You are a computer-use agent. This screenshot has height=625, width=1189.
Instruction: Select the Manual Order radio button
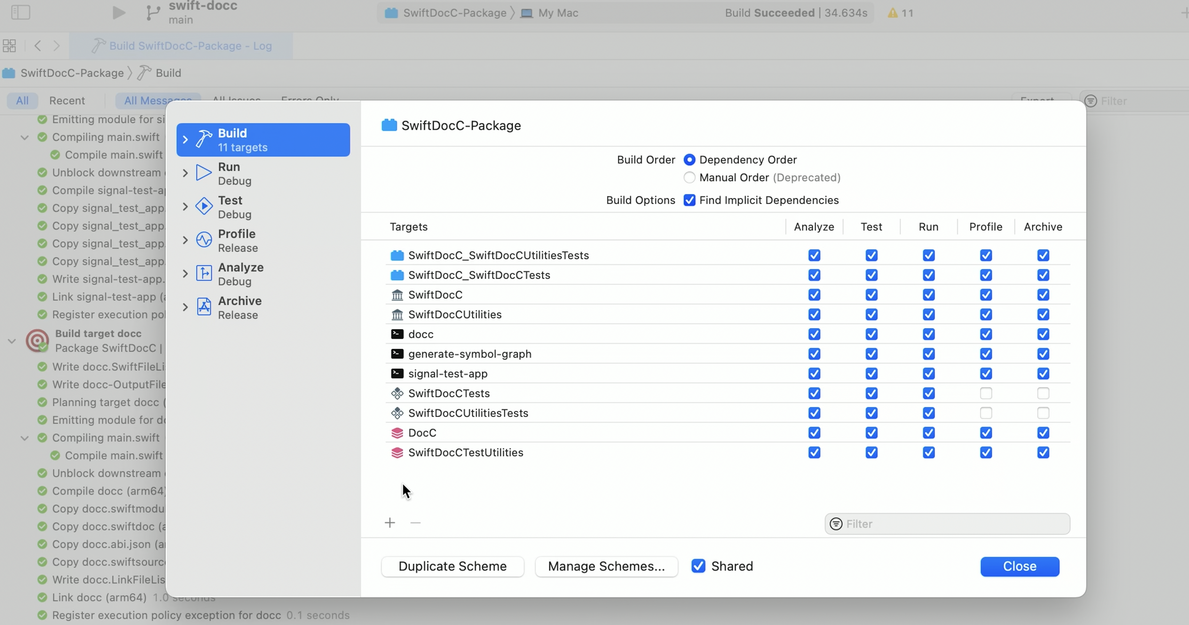tap(689, 177)
